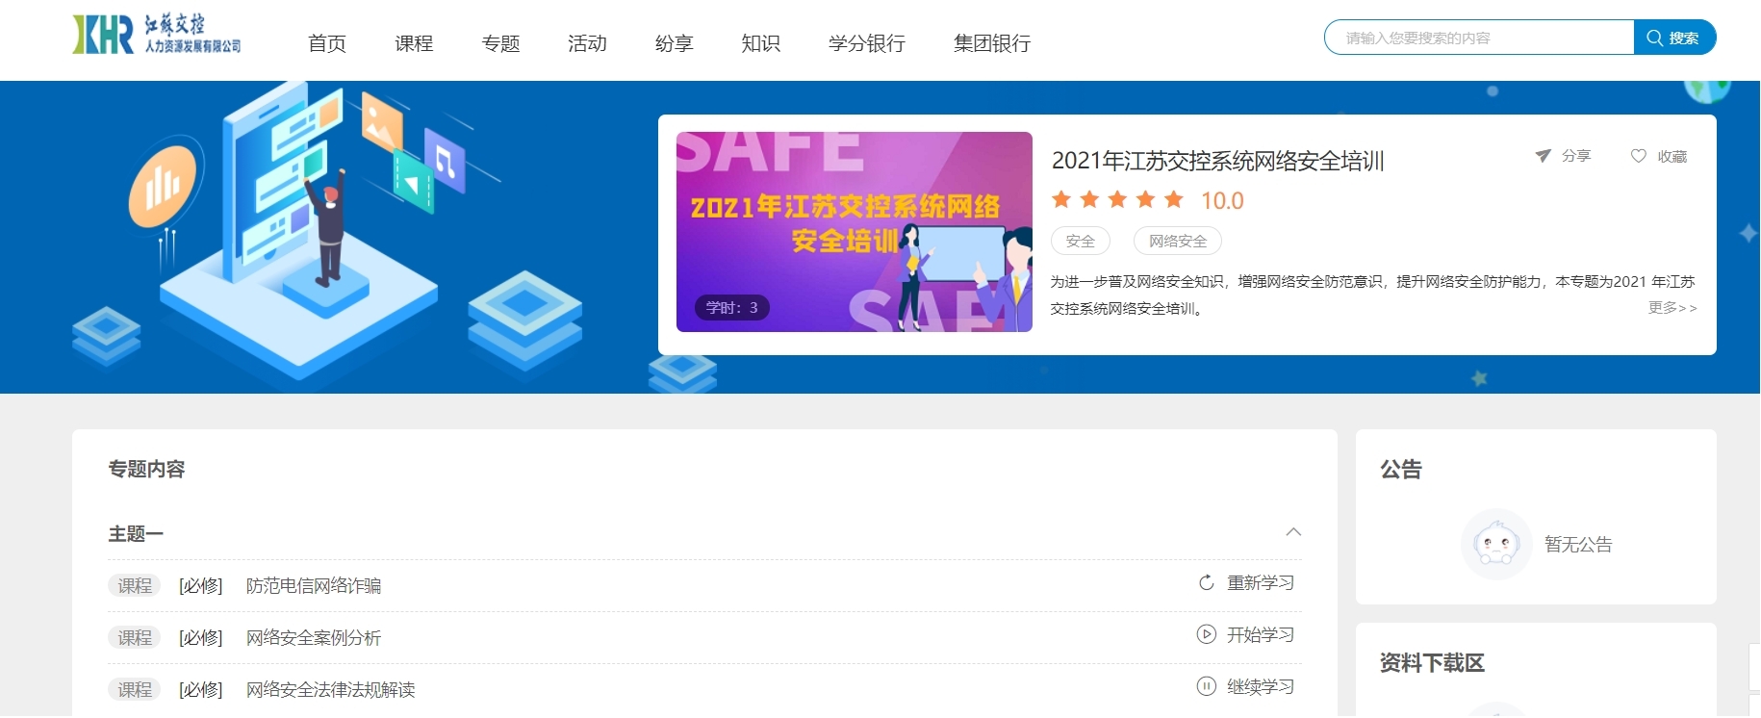The width and height of the screenshot is (1761, 718).
Task: Click the pause icon beside 继续学习
Action: (x=1207, y=687)
